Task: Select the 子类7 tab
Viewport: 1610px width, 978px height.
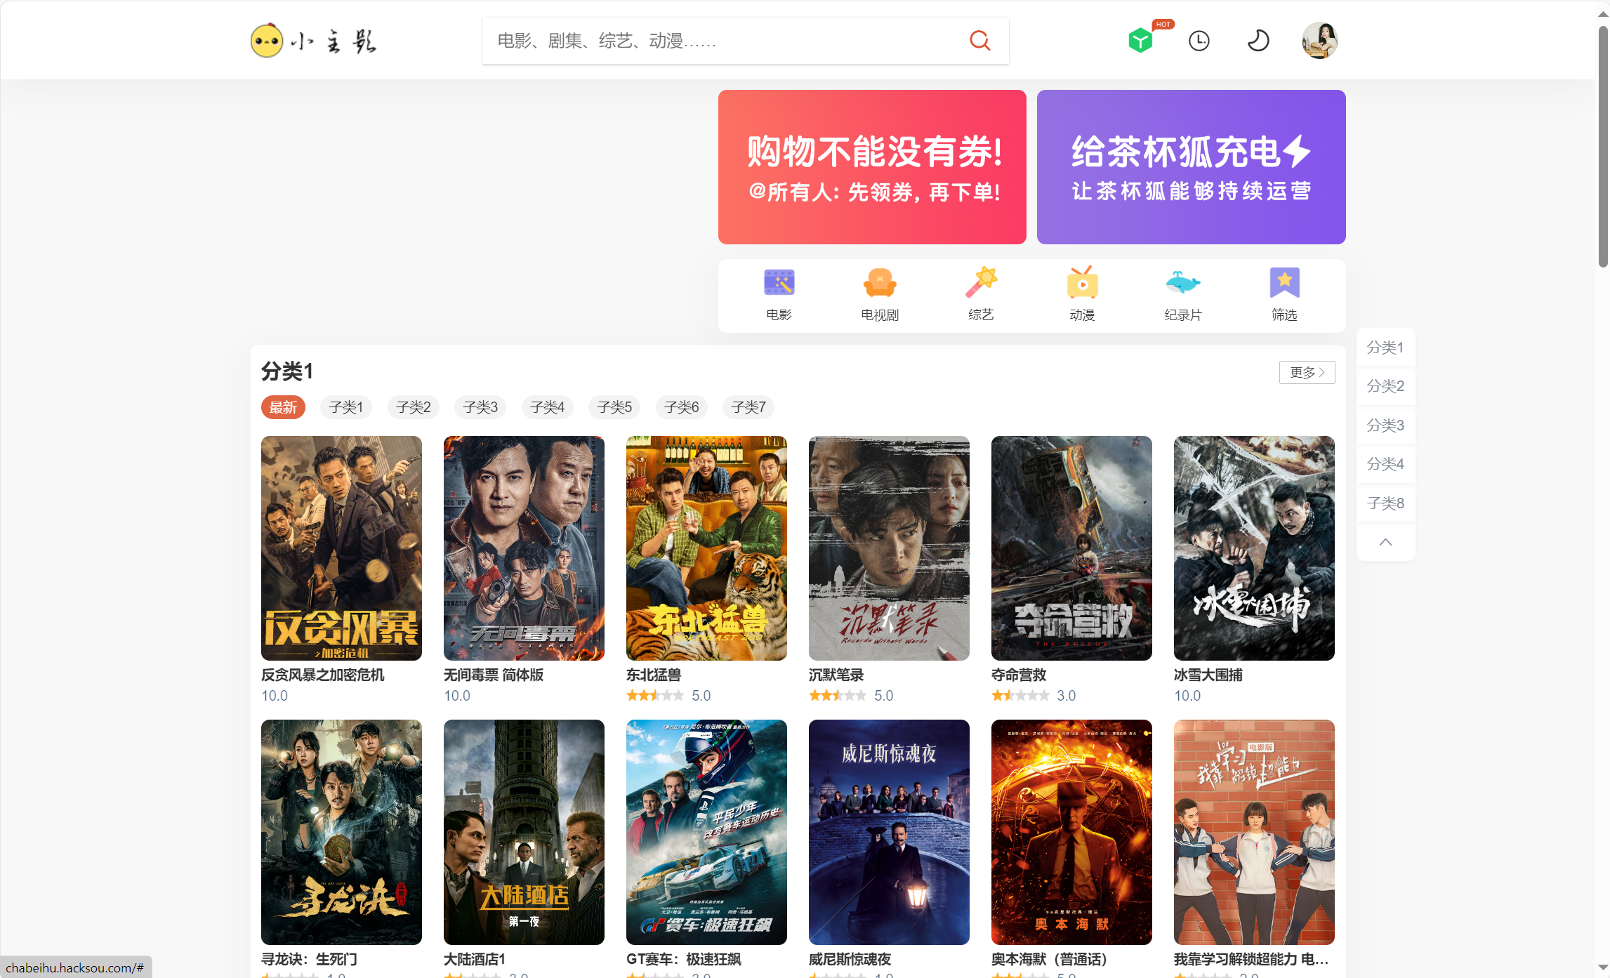Action: coord(748,407)
